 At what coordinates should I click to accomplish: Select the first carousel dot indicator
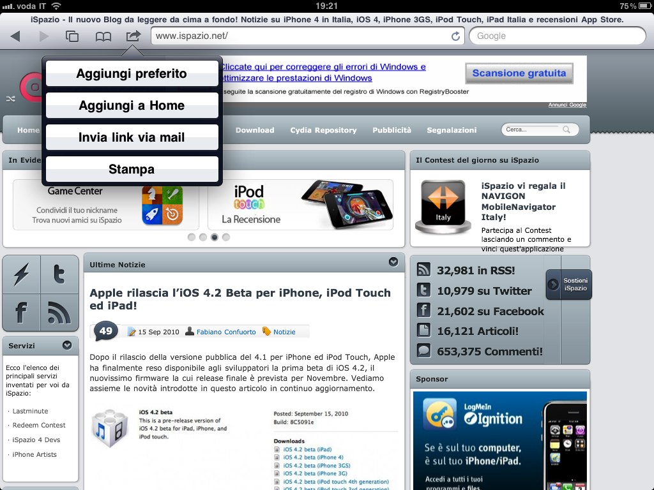click(192, 237)
